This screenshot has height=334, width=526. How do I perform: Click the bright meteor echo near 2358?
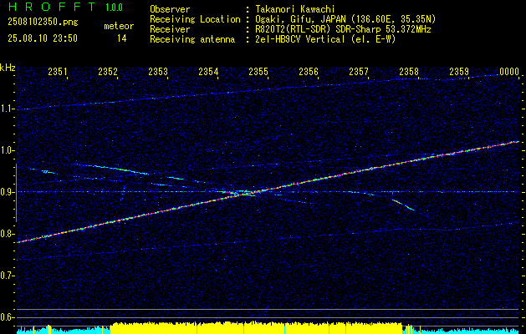(x=403, y=205)
